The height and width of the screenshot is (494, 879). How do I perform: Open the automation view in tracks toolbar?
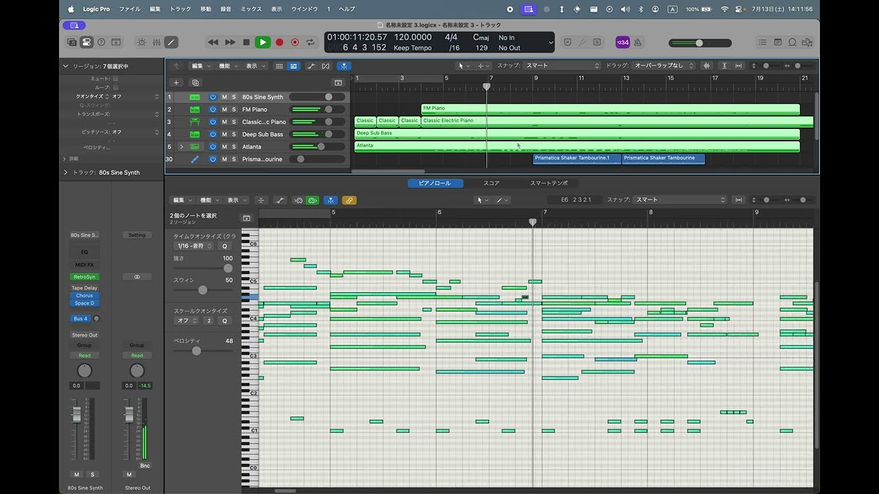(x=311, y=66)
